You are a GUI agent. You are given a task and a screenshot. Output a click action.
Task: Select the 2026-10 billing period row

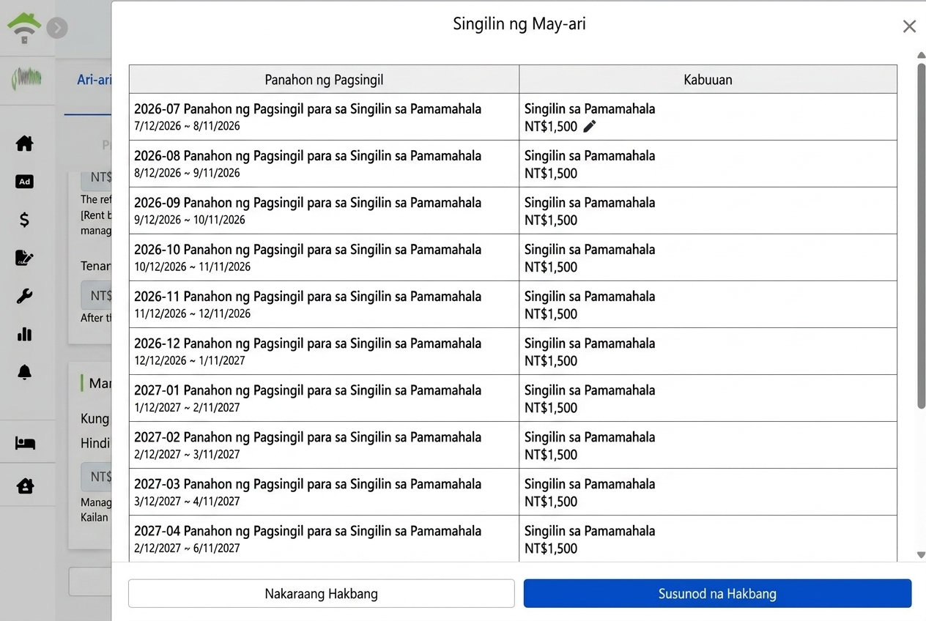513,258
